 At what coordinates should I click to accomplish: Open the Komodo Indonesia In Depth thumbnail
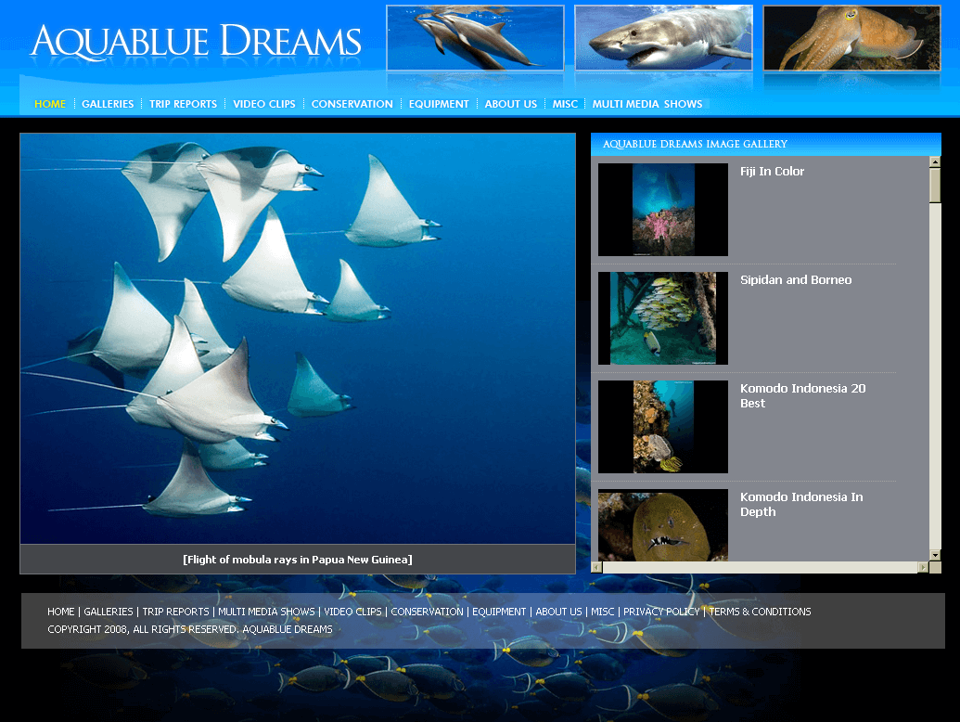click(x=663, y=525)
